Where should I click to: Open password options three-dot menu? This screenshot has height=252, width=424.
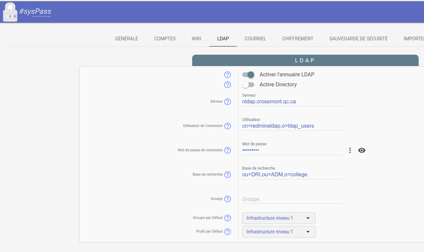(350, 150)
